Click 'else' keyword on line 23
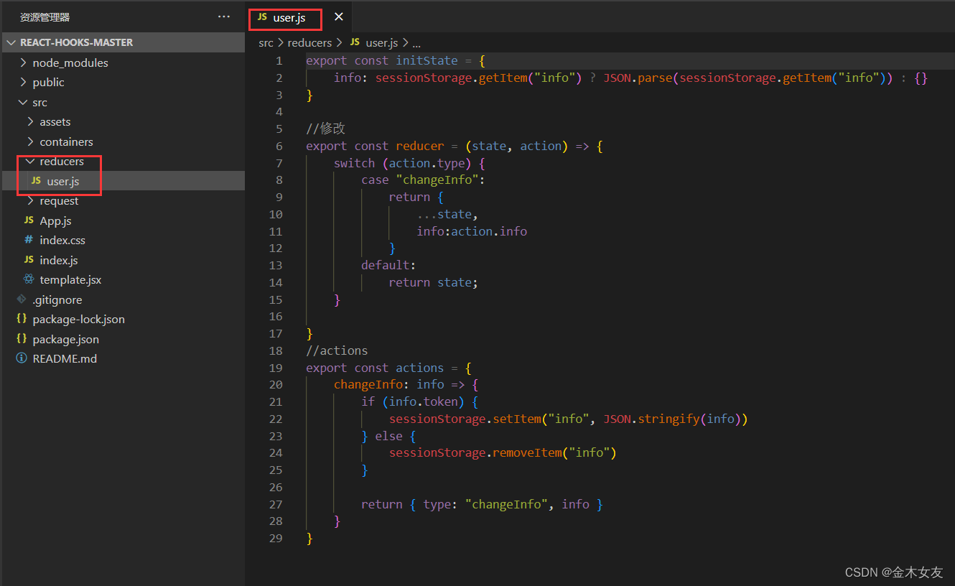 (389, 436)
